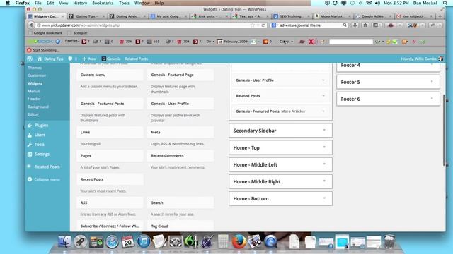
Task: Click the URL address field
Action: [144, 25]
